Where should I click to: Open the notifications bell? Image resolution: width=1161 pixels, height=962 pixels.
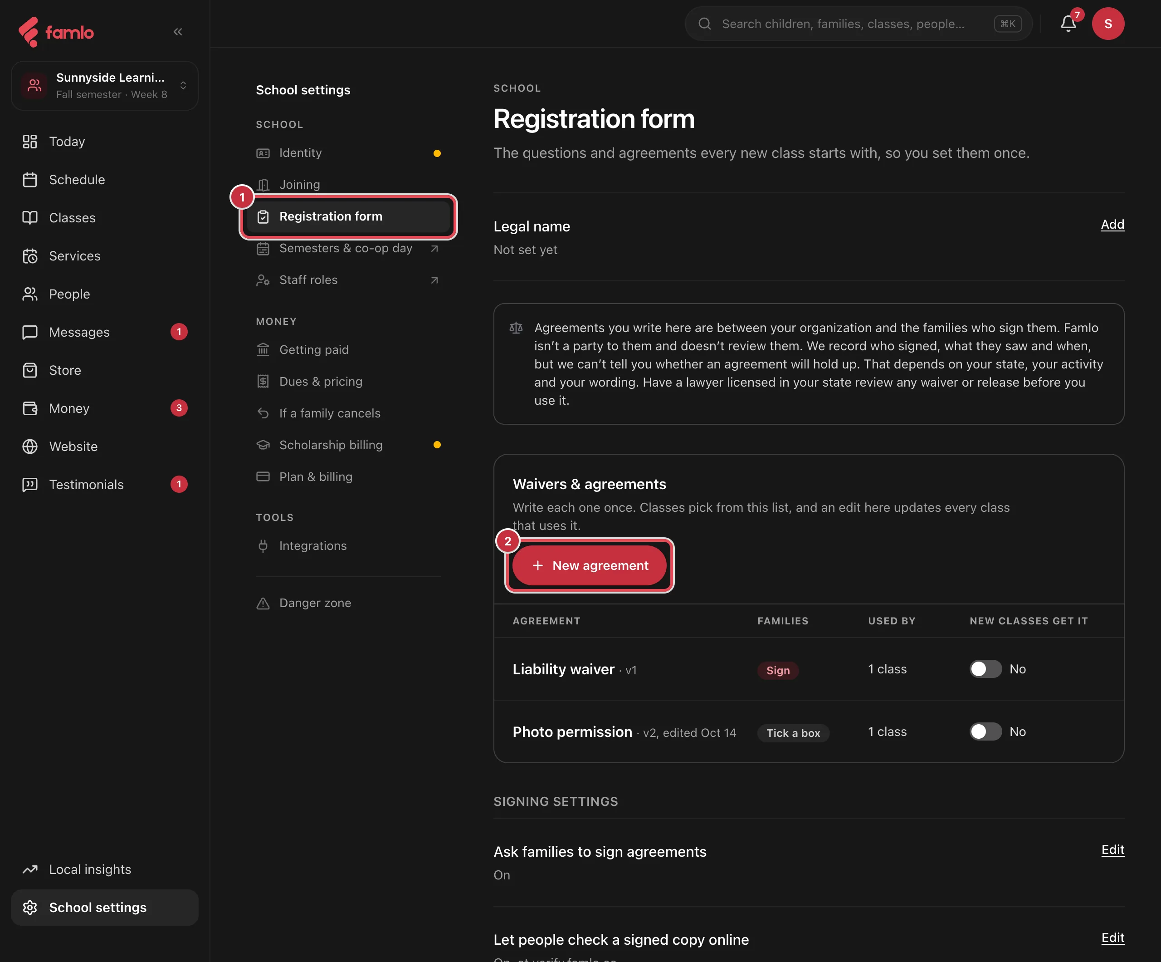[1068, 24]
